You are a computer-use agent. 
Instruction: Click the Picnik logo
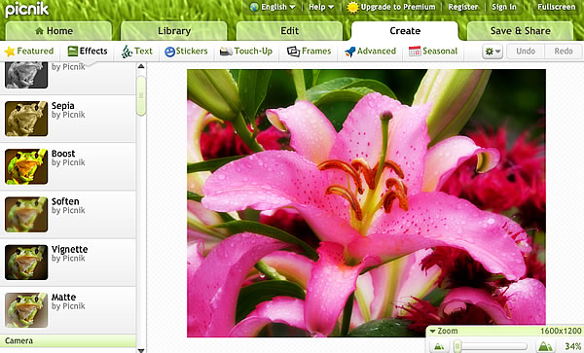click(x=27, y=9)
